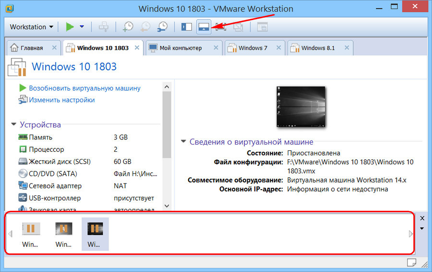Screen dimensions: 432x272
Task: Collapse Сведения о виртуальной машине section
Action: pos(183,141)
